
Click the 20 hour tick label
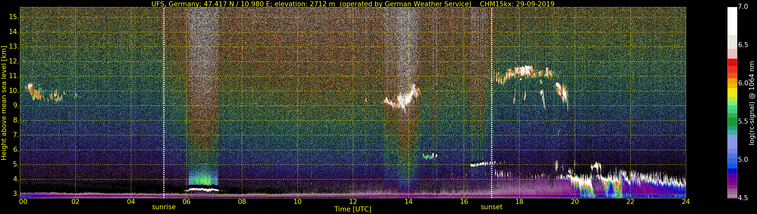point(575,202)
